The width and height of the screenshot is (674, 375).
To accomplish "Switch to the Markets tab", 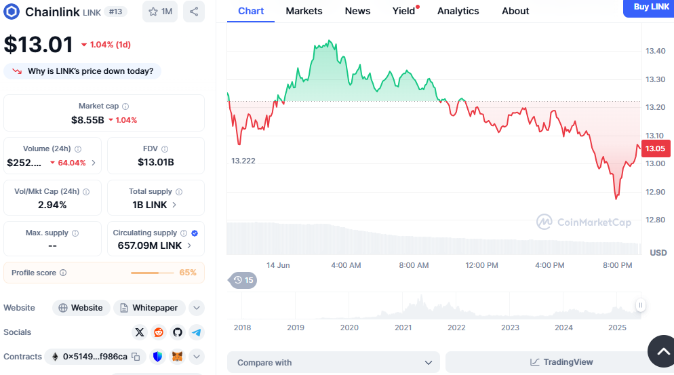I will tap(304, 11).
